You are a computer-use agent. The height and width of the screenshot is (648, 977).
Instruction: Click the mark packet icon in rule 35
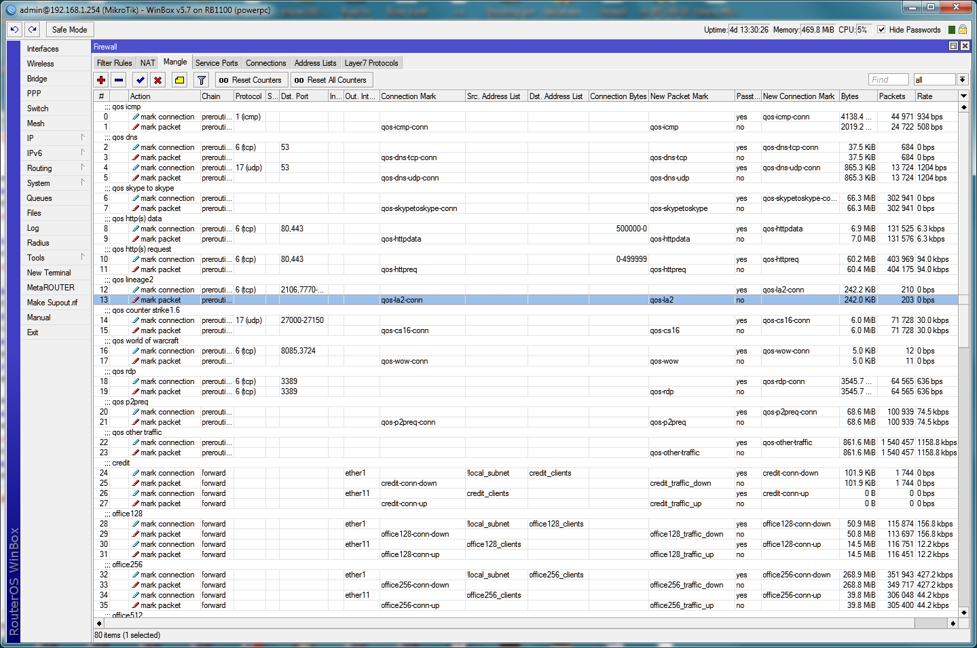click(136, 605)
